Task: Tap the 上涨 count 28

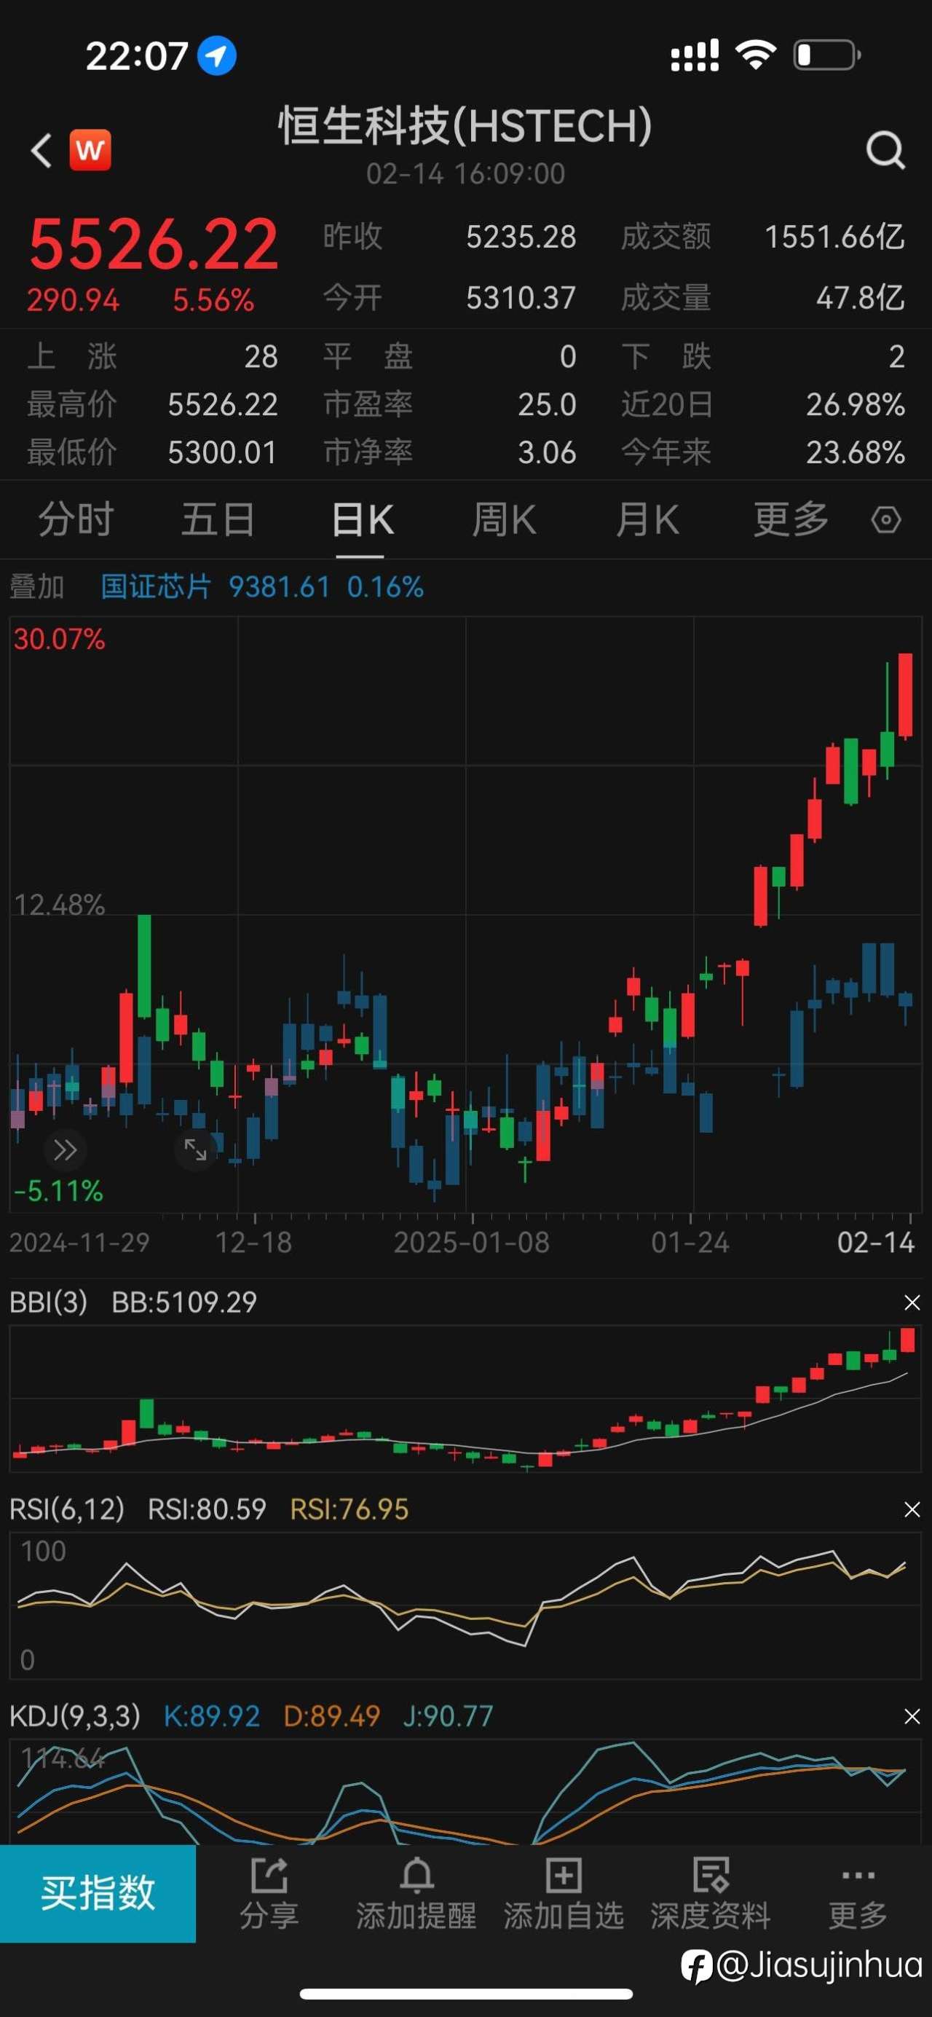Action: [x=261, y=357]
